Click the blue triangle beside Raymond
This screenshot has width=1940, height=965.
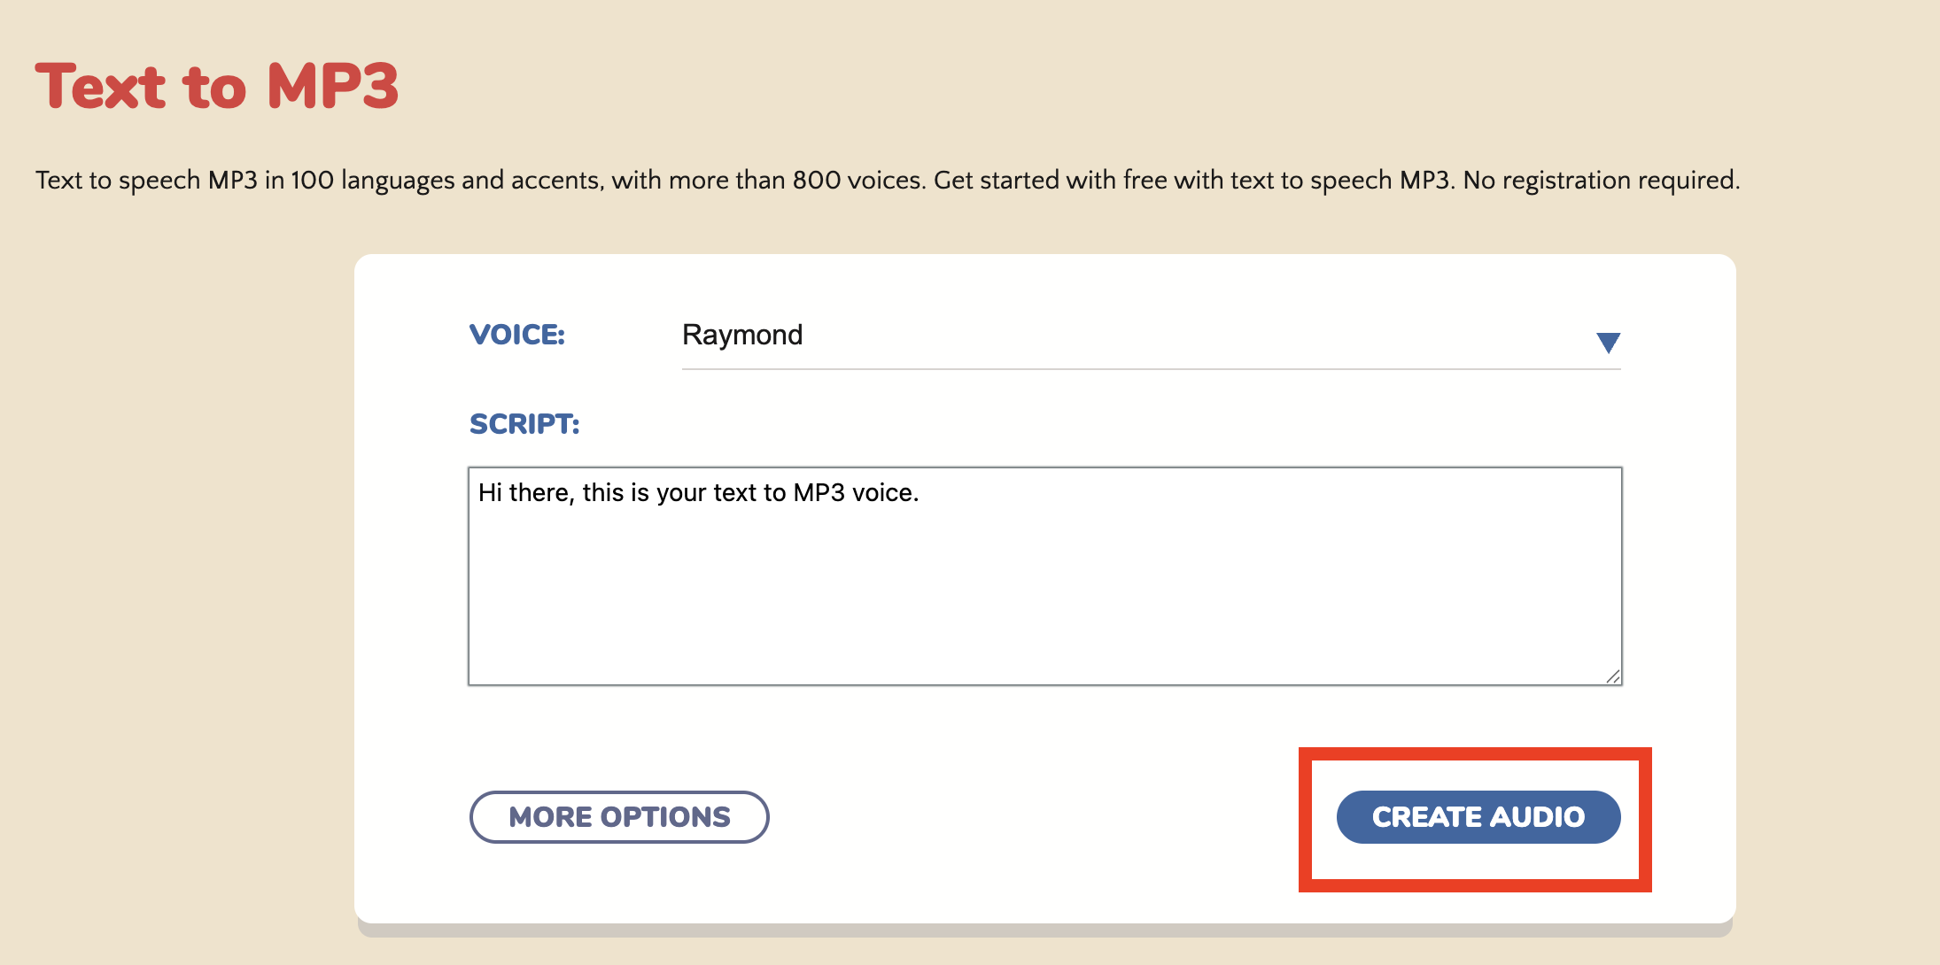point(1608,343)
